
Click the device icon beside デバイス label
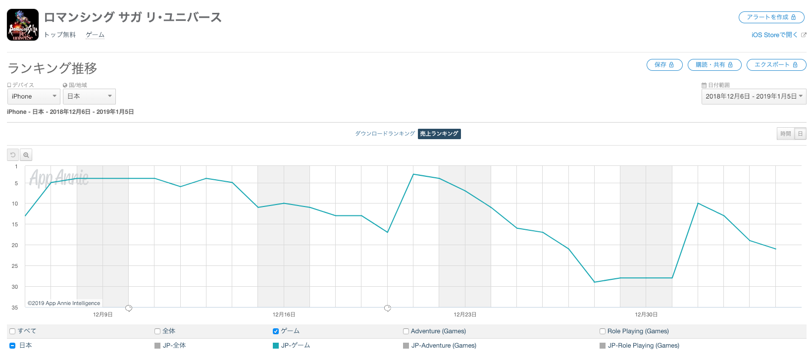pos(9,85)
